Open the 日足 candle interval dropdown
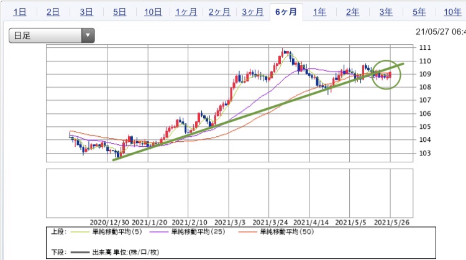 pyautogui.click(x=52, y=35)
